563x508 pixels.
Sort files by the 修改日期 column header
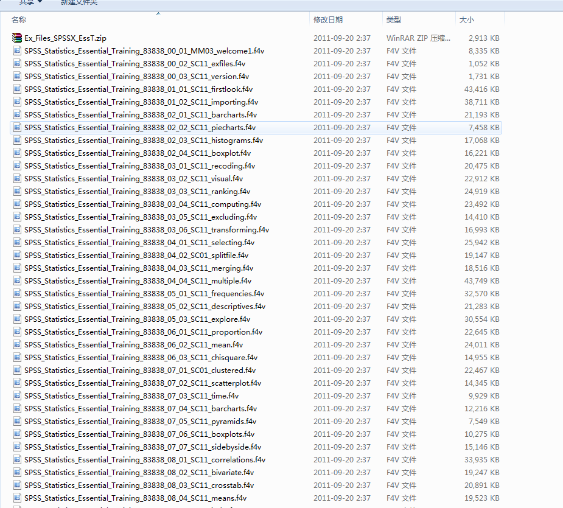pyautogui.click(x=328, y=19)
